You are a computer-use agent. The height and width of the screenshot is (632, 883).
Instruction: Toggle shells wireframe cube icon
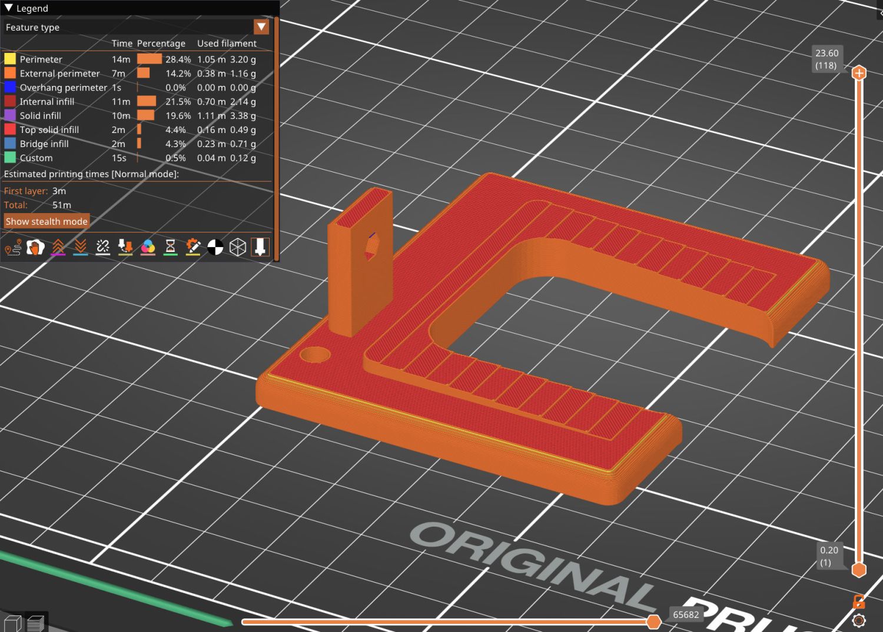[238, 247]
